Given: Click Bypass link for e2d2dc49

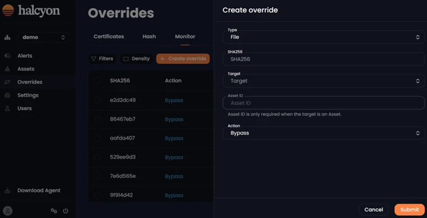Looking at the screenshot, I should [x=174, y=100].
